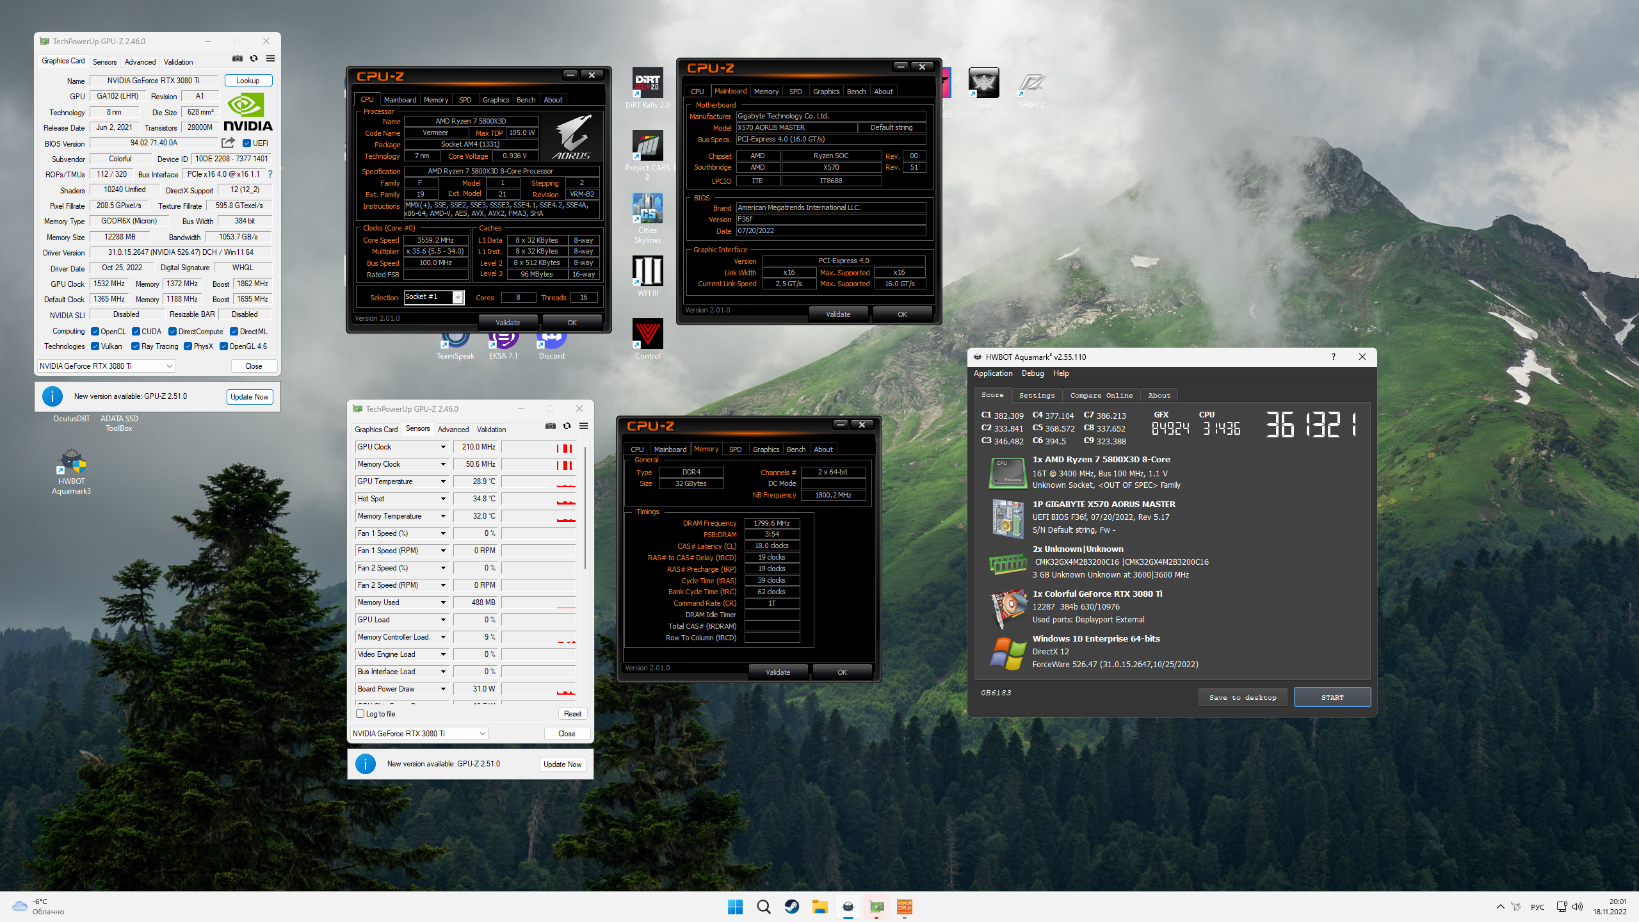Viewport: 1639px width, 922px height.
Task: Open the TeamSpeak desktop shortcut
Action: pos(455,346)
